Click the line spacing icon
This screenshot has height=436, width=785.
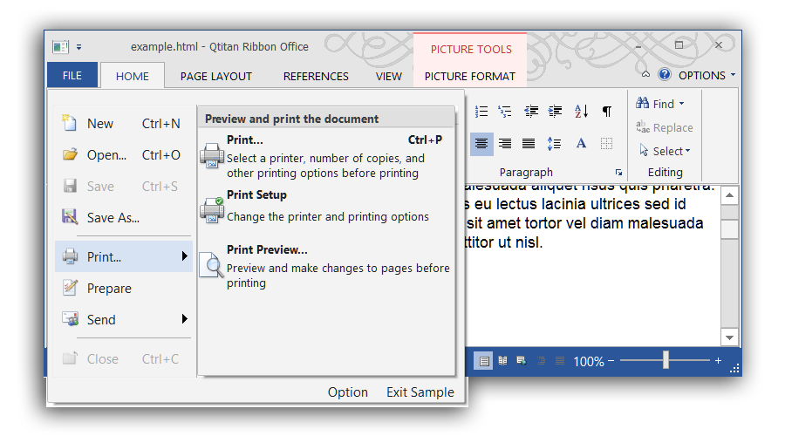pyautogui.click(x=554, y=143)
